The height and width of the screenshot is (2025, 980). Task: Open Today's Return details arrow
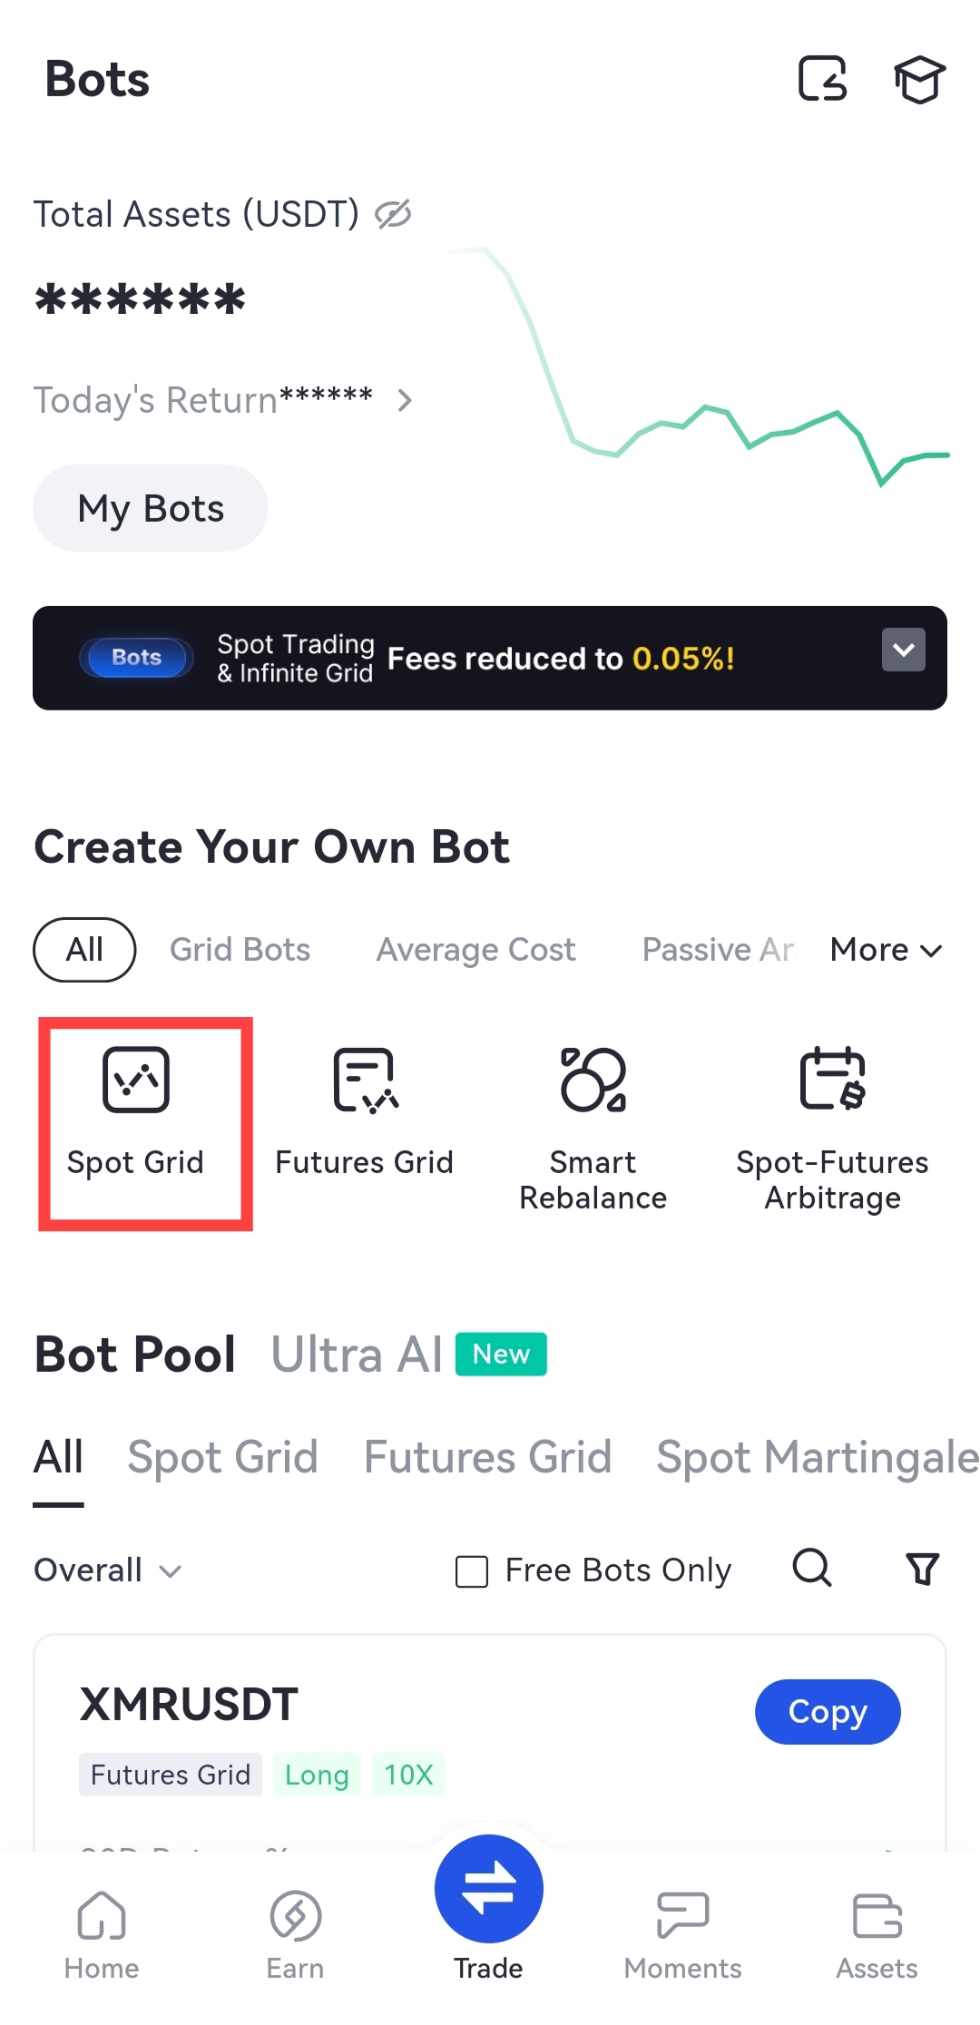click(x=405, y=400)
